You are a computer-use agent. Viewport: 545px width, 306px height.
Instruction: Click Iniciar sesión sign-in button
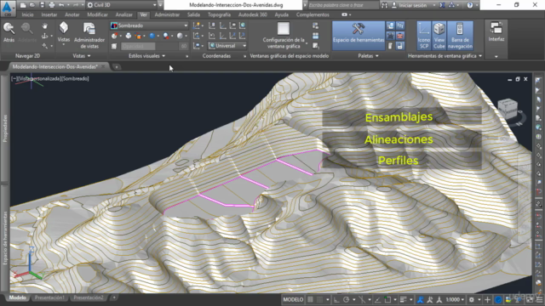click(x=412, y=5)
